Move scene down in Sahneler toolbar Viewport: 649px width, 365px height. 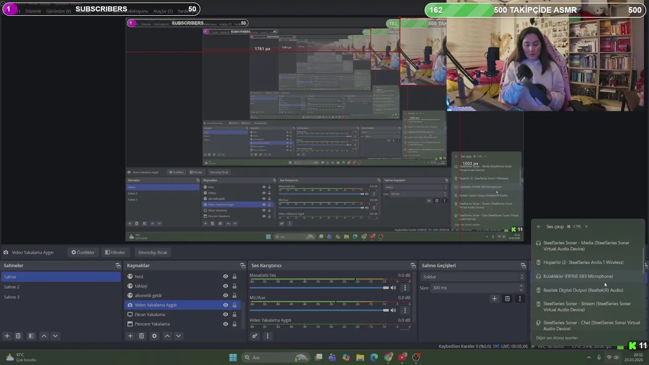pyautogui.click(x=55, y=336)
